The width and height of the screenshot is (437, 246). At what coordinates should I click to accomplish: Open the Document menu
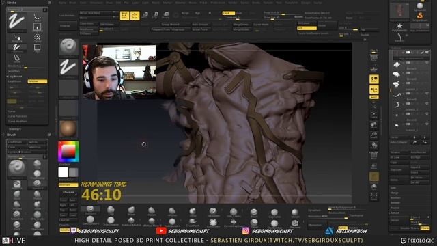pyautogui.click(x=96, y=3)
